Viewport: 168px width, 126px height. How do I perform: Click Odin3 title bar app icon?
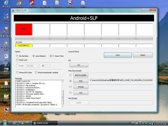tap(13, 10)
